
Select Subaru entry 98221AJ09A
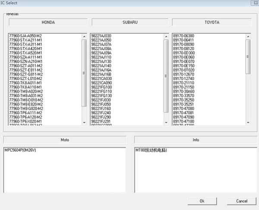(101, 53)
